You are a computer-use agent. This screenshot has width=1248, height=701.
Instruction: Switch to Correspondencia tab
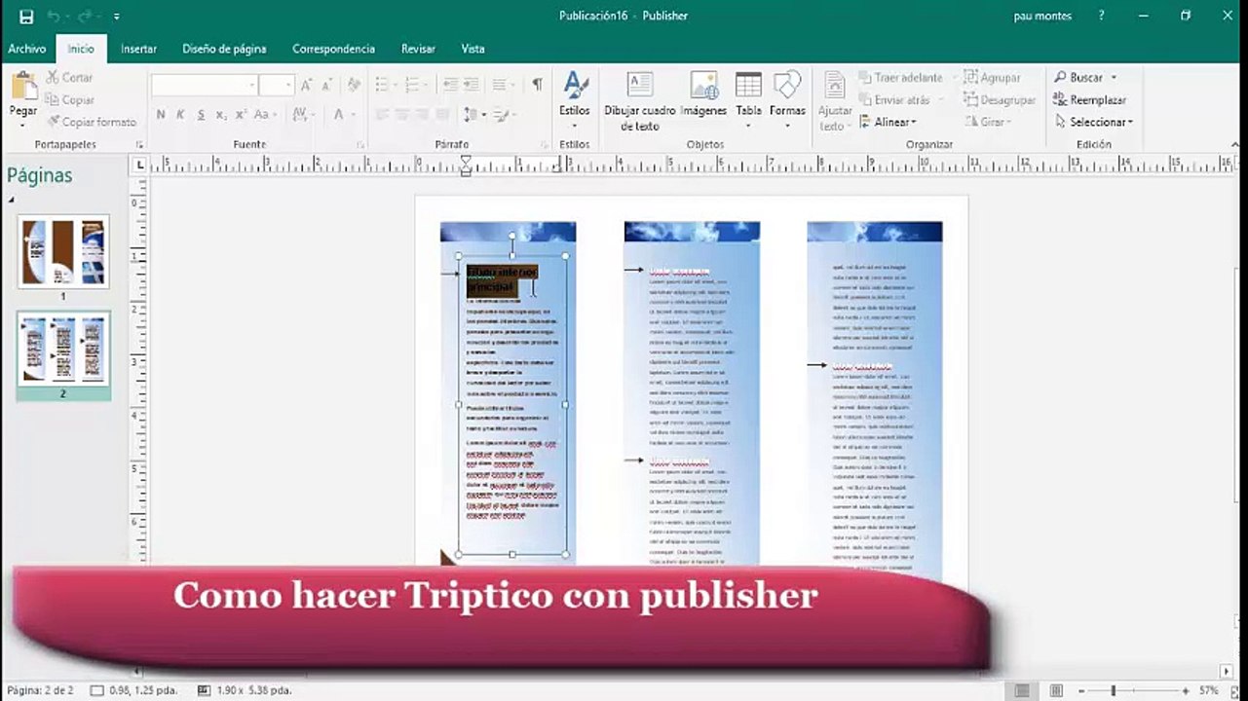(333, 49)
